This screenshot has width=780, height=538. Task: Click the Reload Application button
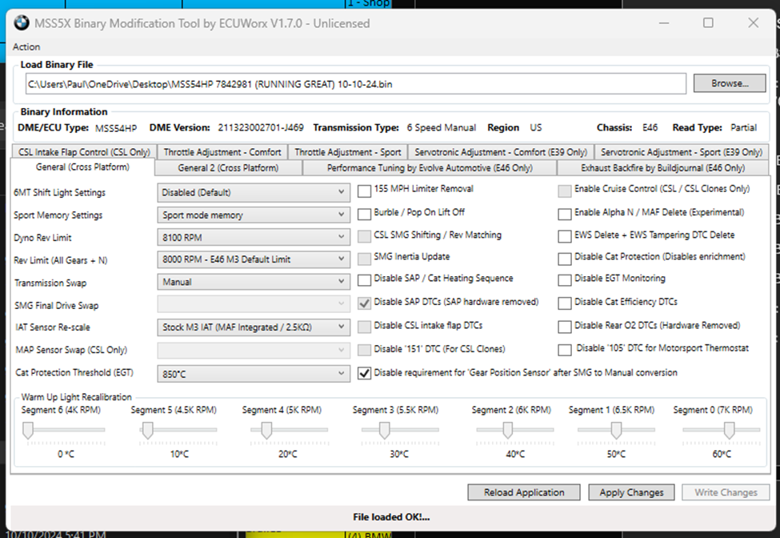point(524,492)
